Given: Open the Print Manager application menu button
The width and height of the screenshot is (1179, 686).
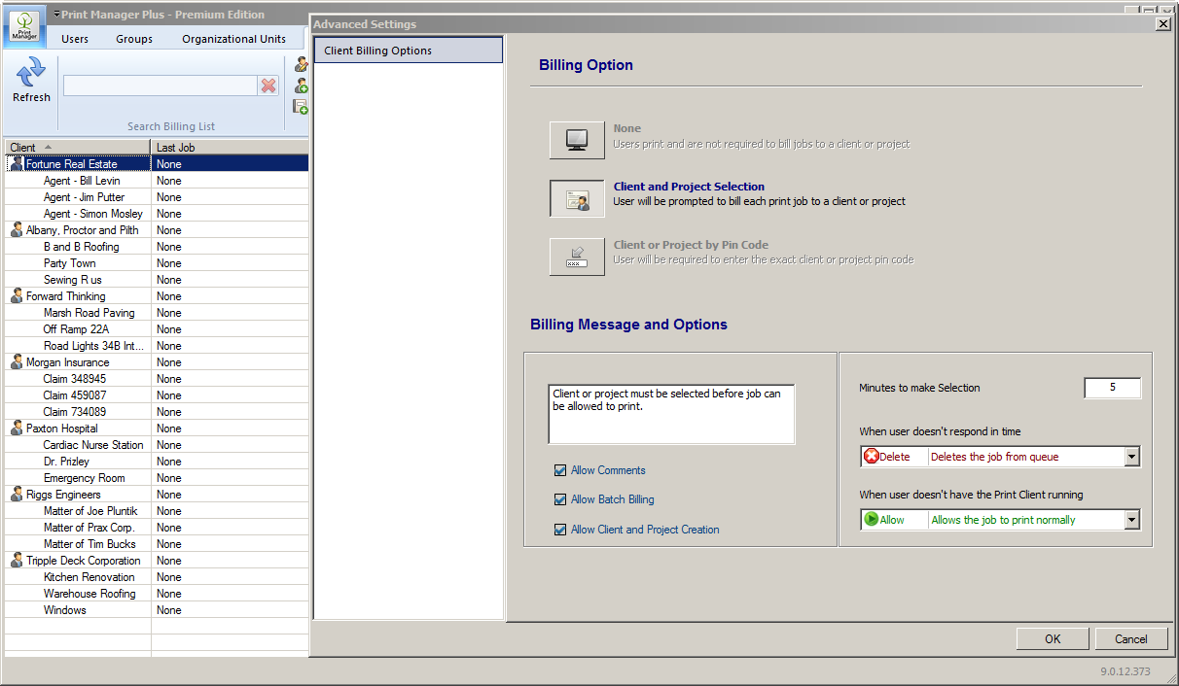Looking at the screenshot, I should pyautogui.click(x=25, y=26).
